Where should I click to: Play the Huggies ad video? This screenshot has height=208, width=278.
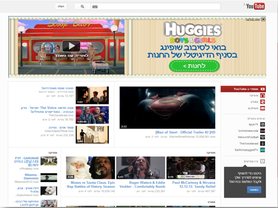(71, 46)
